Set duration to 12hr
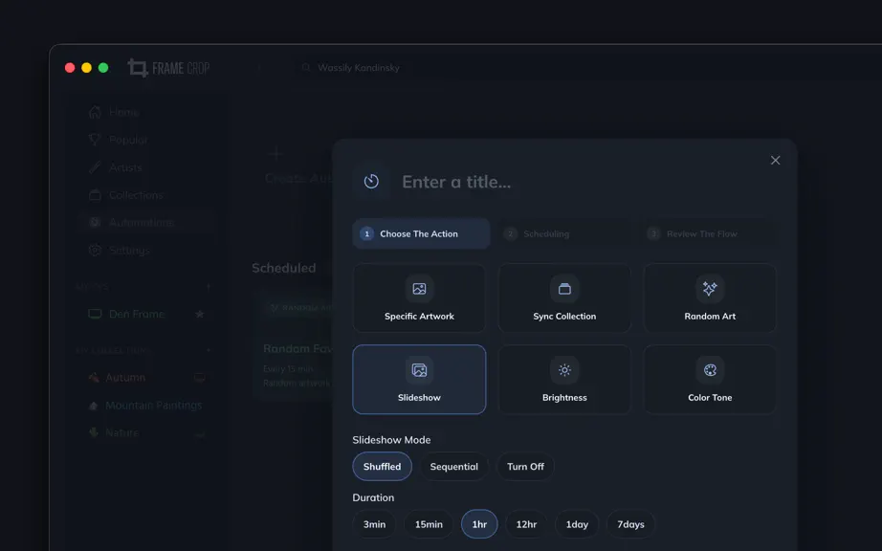The image size is (882, 551). pyautogui.click(x=526, y=524)
